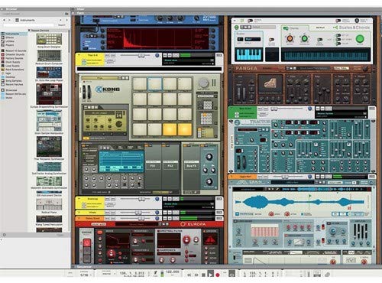Click the Europa red waveform triangle display
Screen dimensions: 382x283
click(x=210, y=240)
